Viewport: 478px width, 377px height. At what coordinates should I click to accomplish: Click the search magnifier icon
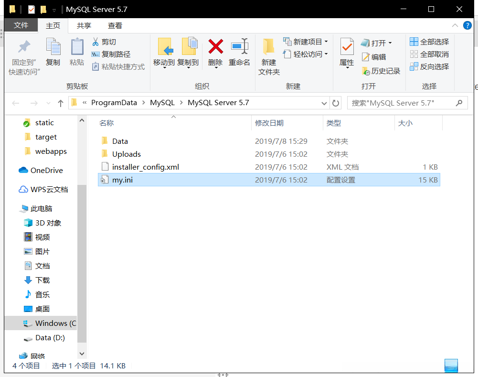tap(459, 103)
